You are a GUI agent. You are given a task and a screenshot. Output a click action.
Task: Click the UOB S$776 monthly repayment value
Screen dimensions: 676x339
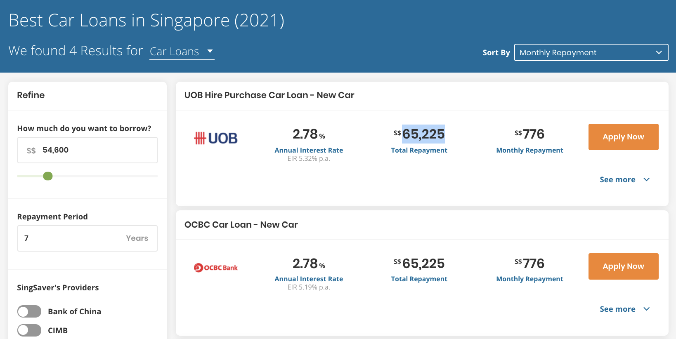(529, 134)
